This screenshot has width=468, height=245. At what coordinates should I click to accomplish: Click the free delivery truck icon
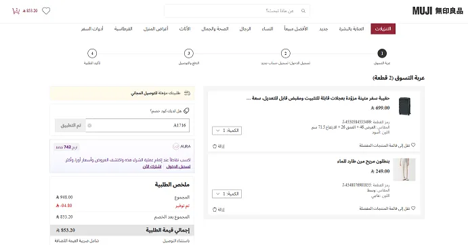click(187, 93)
